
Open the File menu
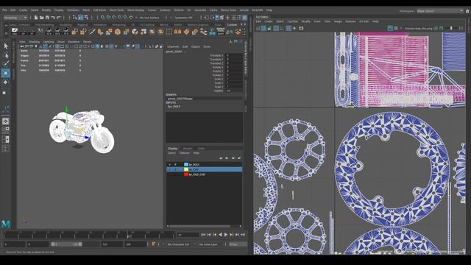(4, 10)
